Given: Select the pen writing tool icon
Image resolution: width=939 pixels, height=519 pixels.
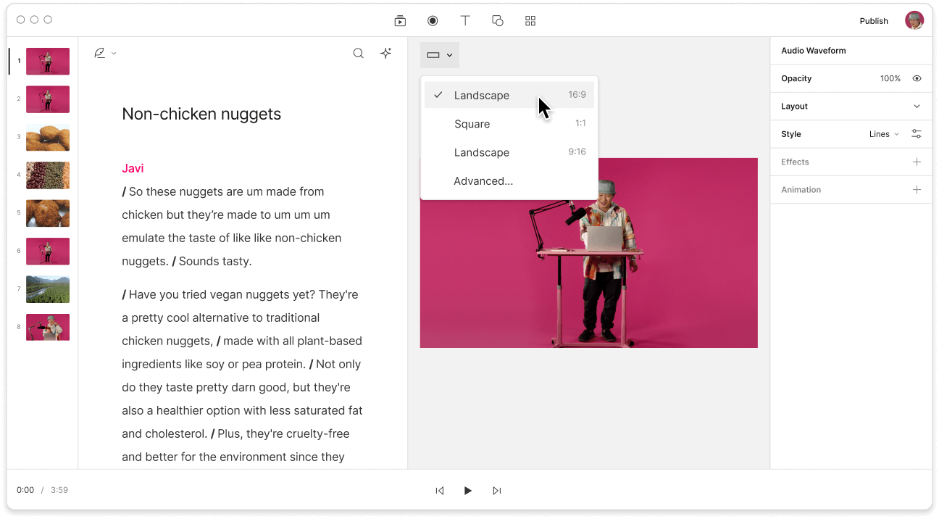Looking at the screenshot, I should pyautogui.click(x=99, y=52).
